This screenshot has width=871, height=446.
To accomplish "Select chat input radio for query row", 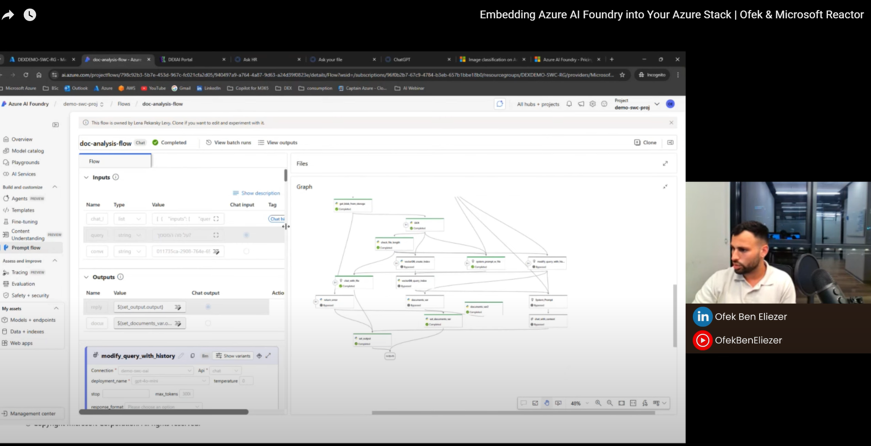I will (x=246, y=235).
